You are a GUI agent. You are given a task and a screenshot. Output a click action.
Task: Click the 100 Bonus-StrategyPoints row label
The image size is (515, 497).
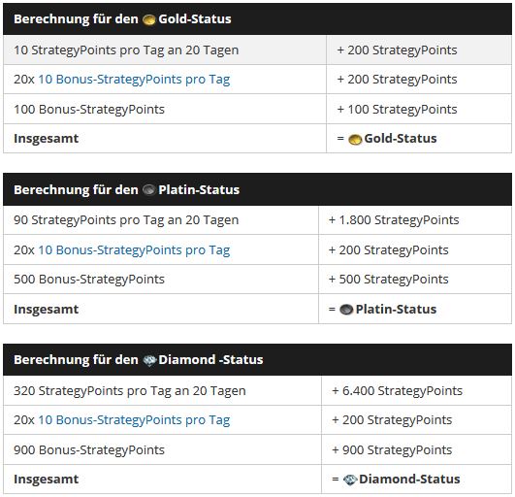(x=89, y=110)
